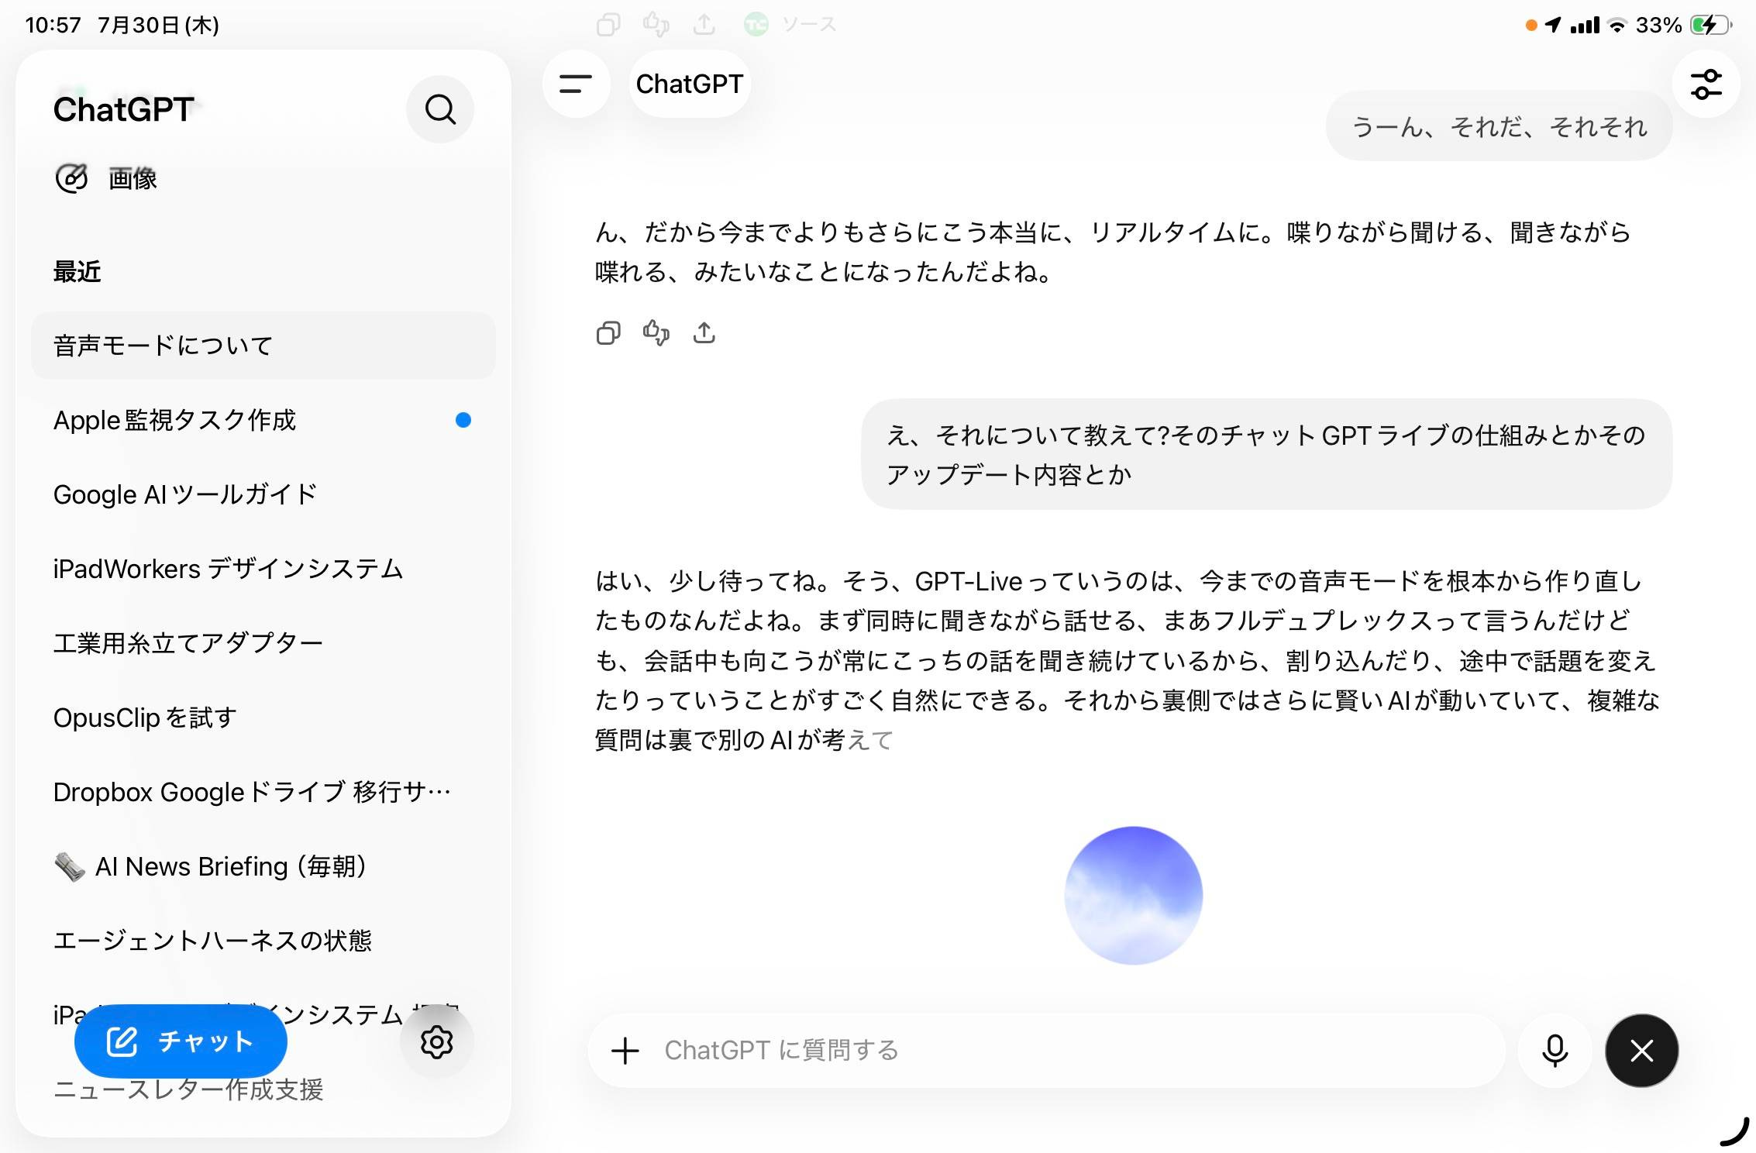The width and height of the screenshot is (1756, 1153).
Task: Start a new chat with チャット button
Action: [x=181, y=1041]
